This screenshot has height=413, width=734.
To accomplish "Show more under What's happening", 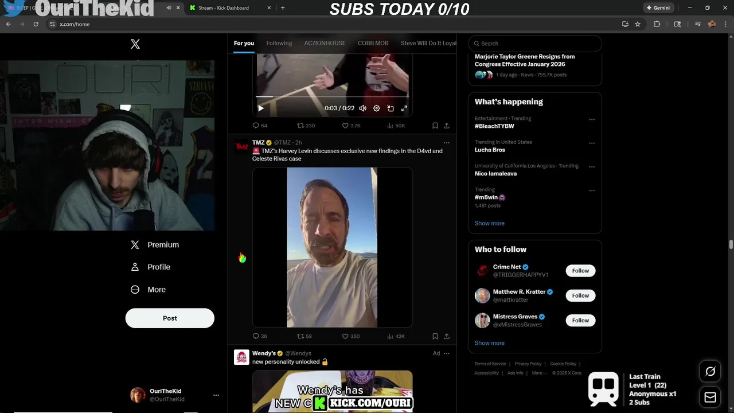I will pos(490,223).
